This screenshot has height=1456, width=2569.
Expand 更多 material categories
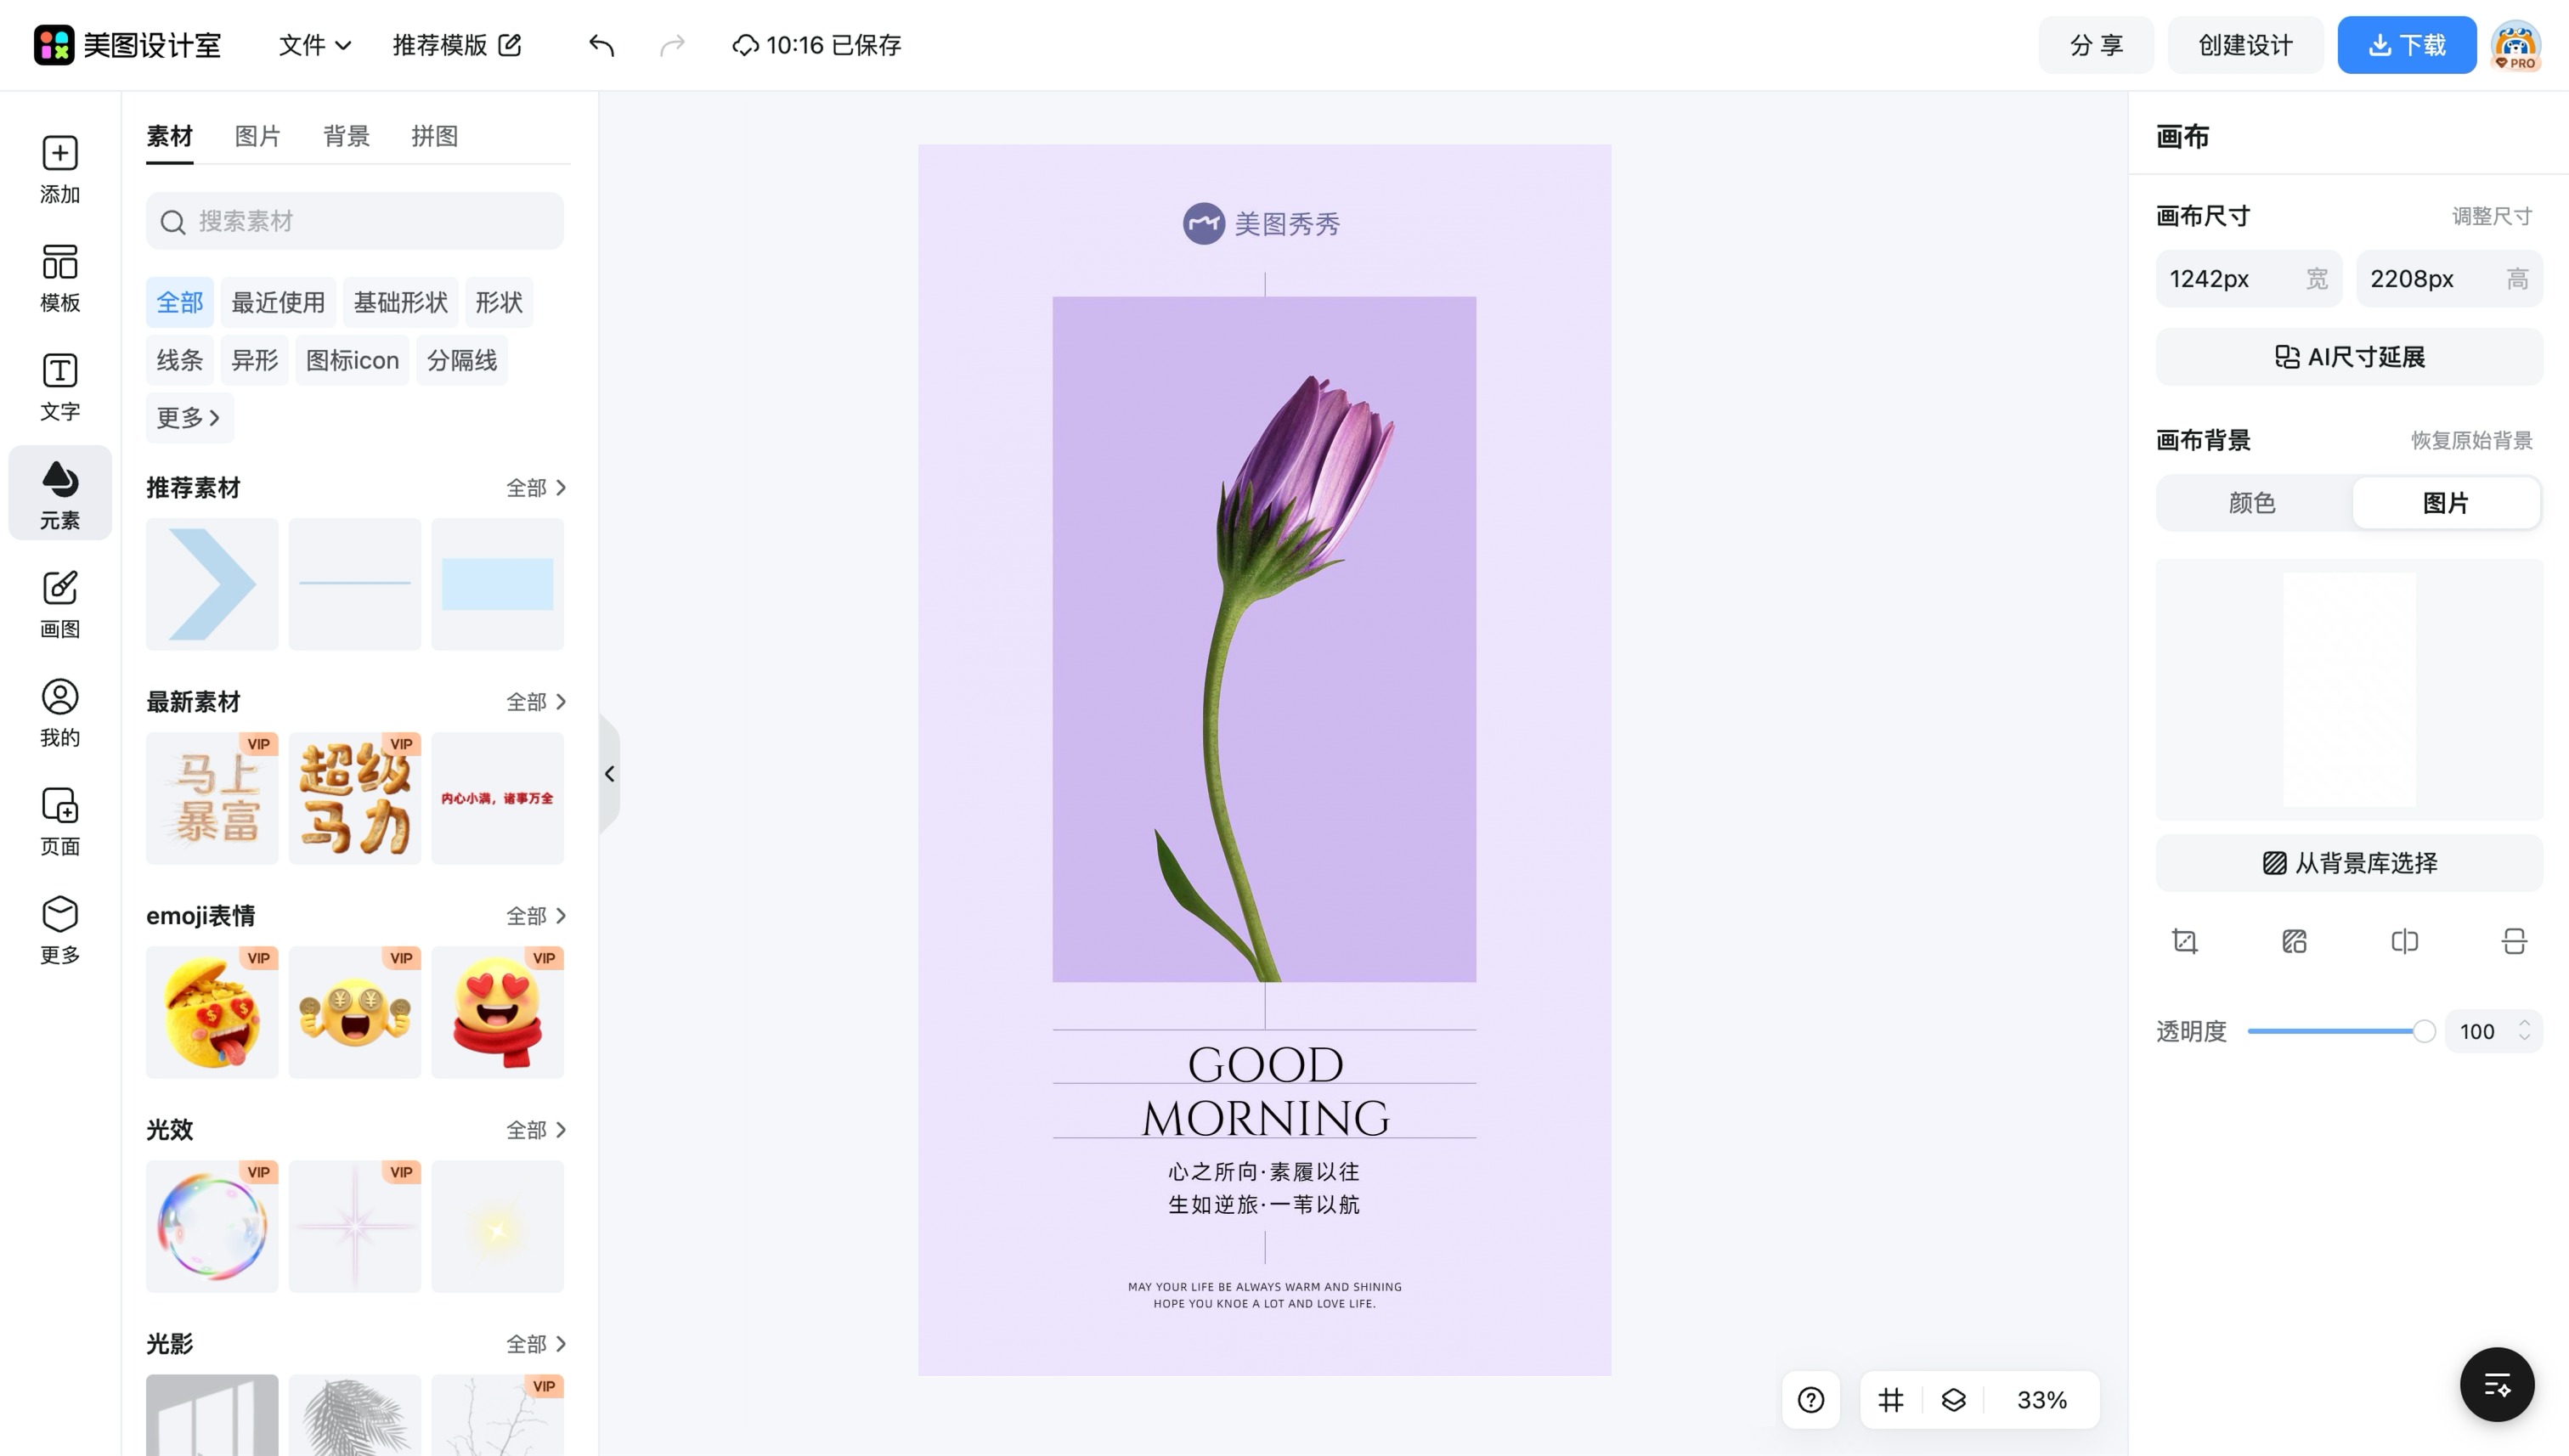click(189, 418)
